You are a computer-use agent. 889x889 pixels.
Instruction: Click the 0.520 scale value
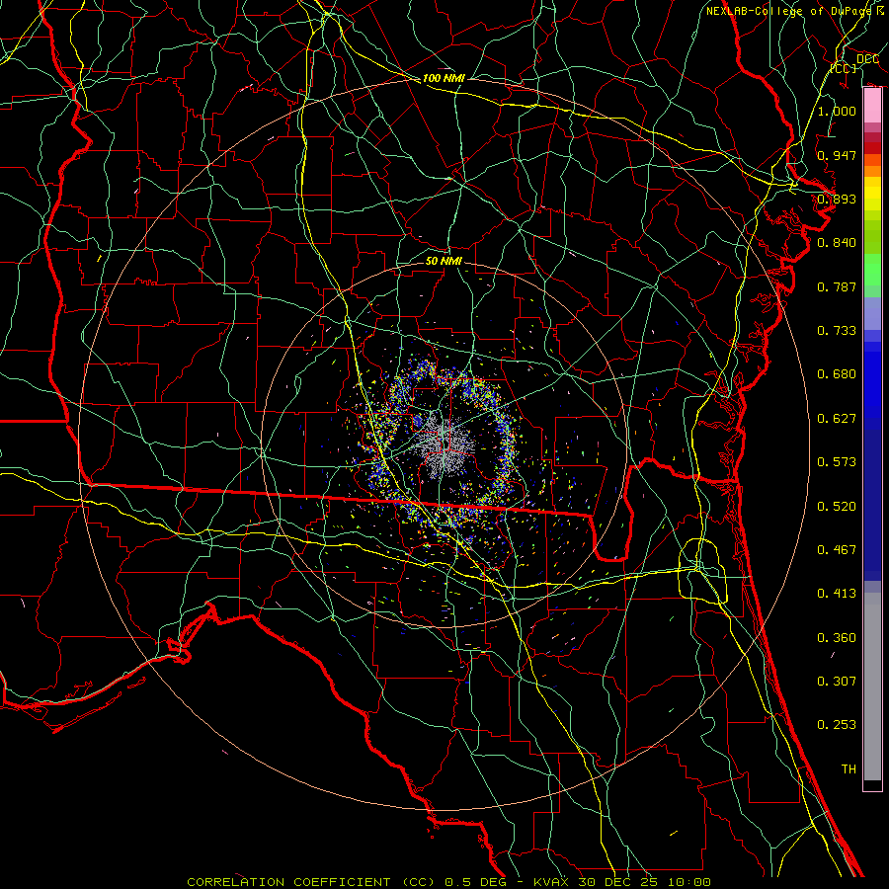pos(837,507)
